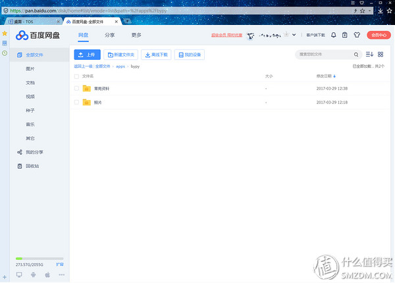Select 其它 in the sidebar
The image size is (395, 283).
pos(30,138)
